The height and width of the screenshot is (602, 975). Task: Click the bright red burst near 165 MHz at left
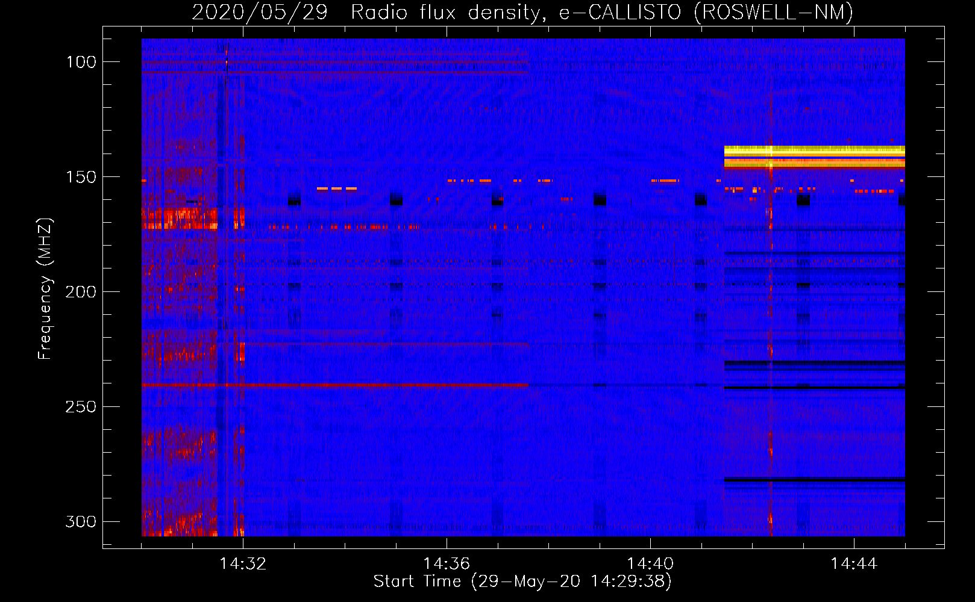click(180, 218)
